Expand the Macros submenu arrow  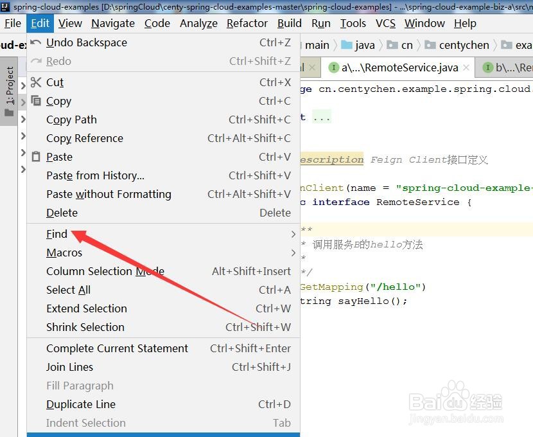(293, 253)
